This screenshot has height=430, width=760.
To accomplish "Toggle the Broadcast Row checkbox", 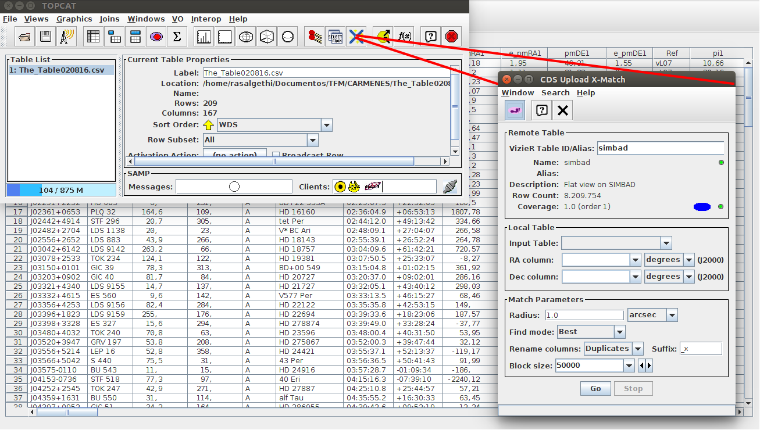I will (276, 155).
